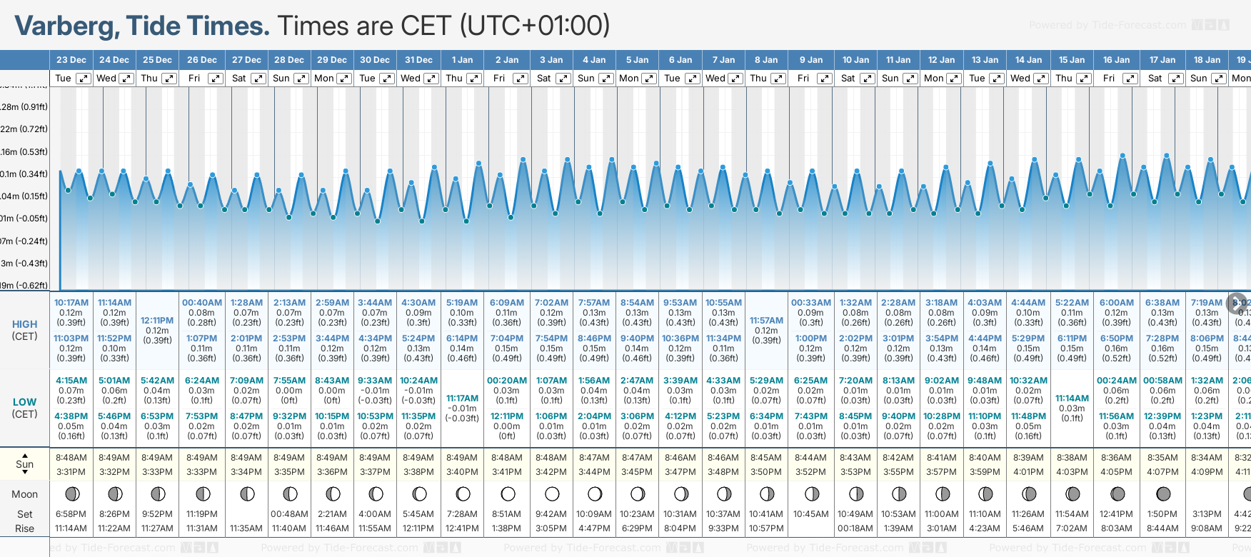1251x557 pixels.
Task: Click expand icon beside Sat 27 Dec
Action: pyautogui.click(x=258, y=79)
